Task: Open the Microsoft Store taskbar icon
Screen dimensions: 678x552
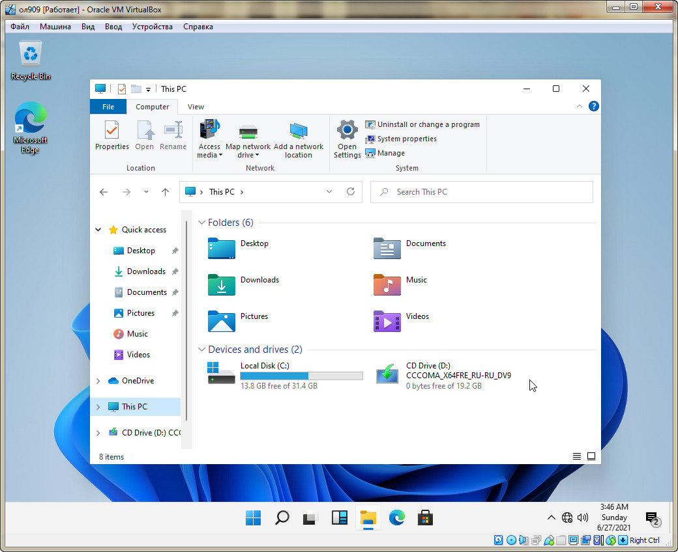Action: [x=426, y=518]
